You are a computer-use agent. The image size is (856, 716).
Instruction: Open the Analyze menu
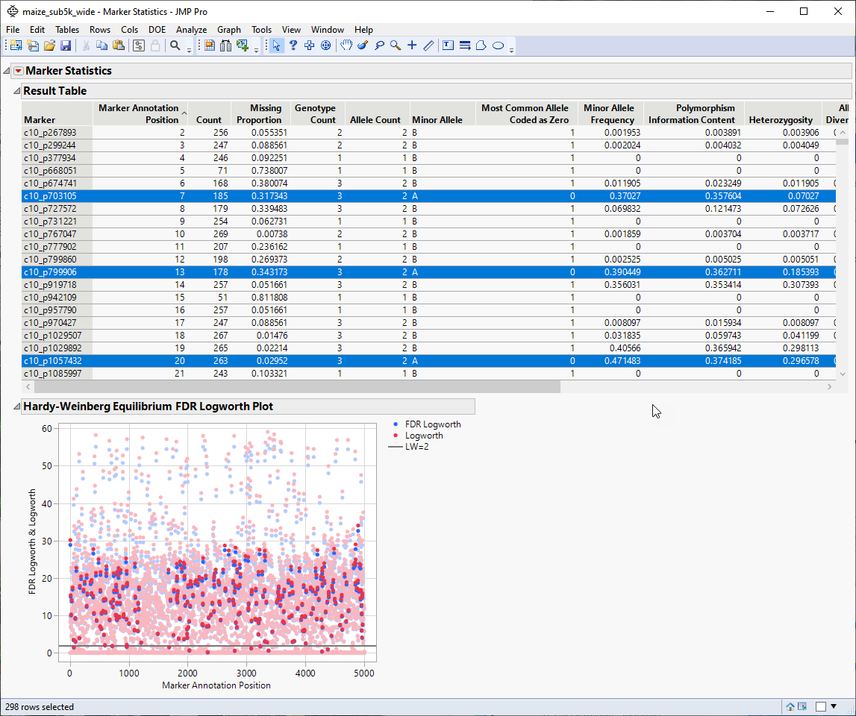coord(191,30)
